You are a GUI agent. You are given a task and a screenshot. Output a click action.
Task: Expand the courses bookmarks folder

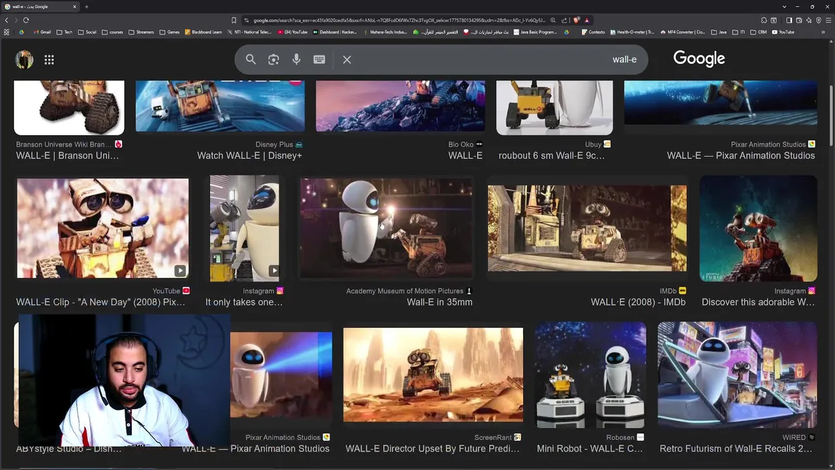click(x=112, y=32)
